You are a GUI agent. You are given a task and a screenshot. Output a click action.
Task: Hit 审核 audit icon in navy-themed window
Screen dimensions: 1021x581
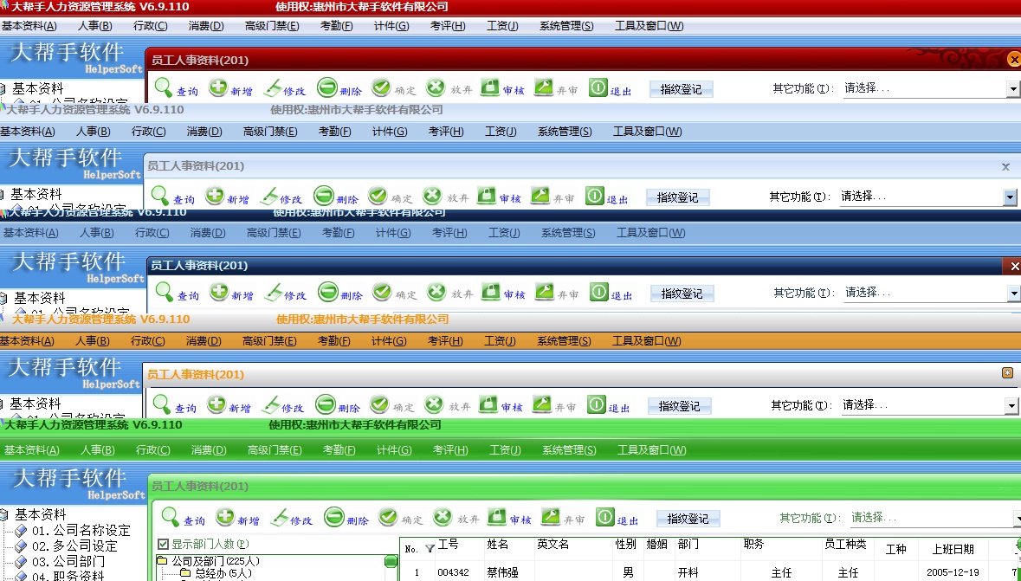click(x=490, y=292)
